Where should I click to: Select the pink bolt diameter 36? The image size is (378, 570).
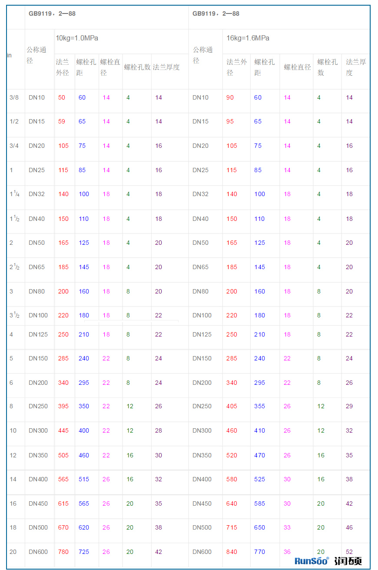coord(287,552)
